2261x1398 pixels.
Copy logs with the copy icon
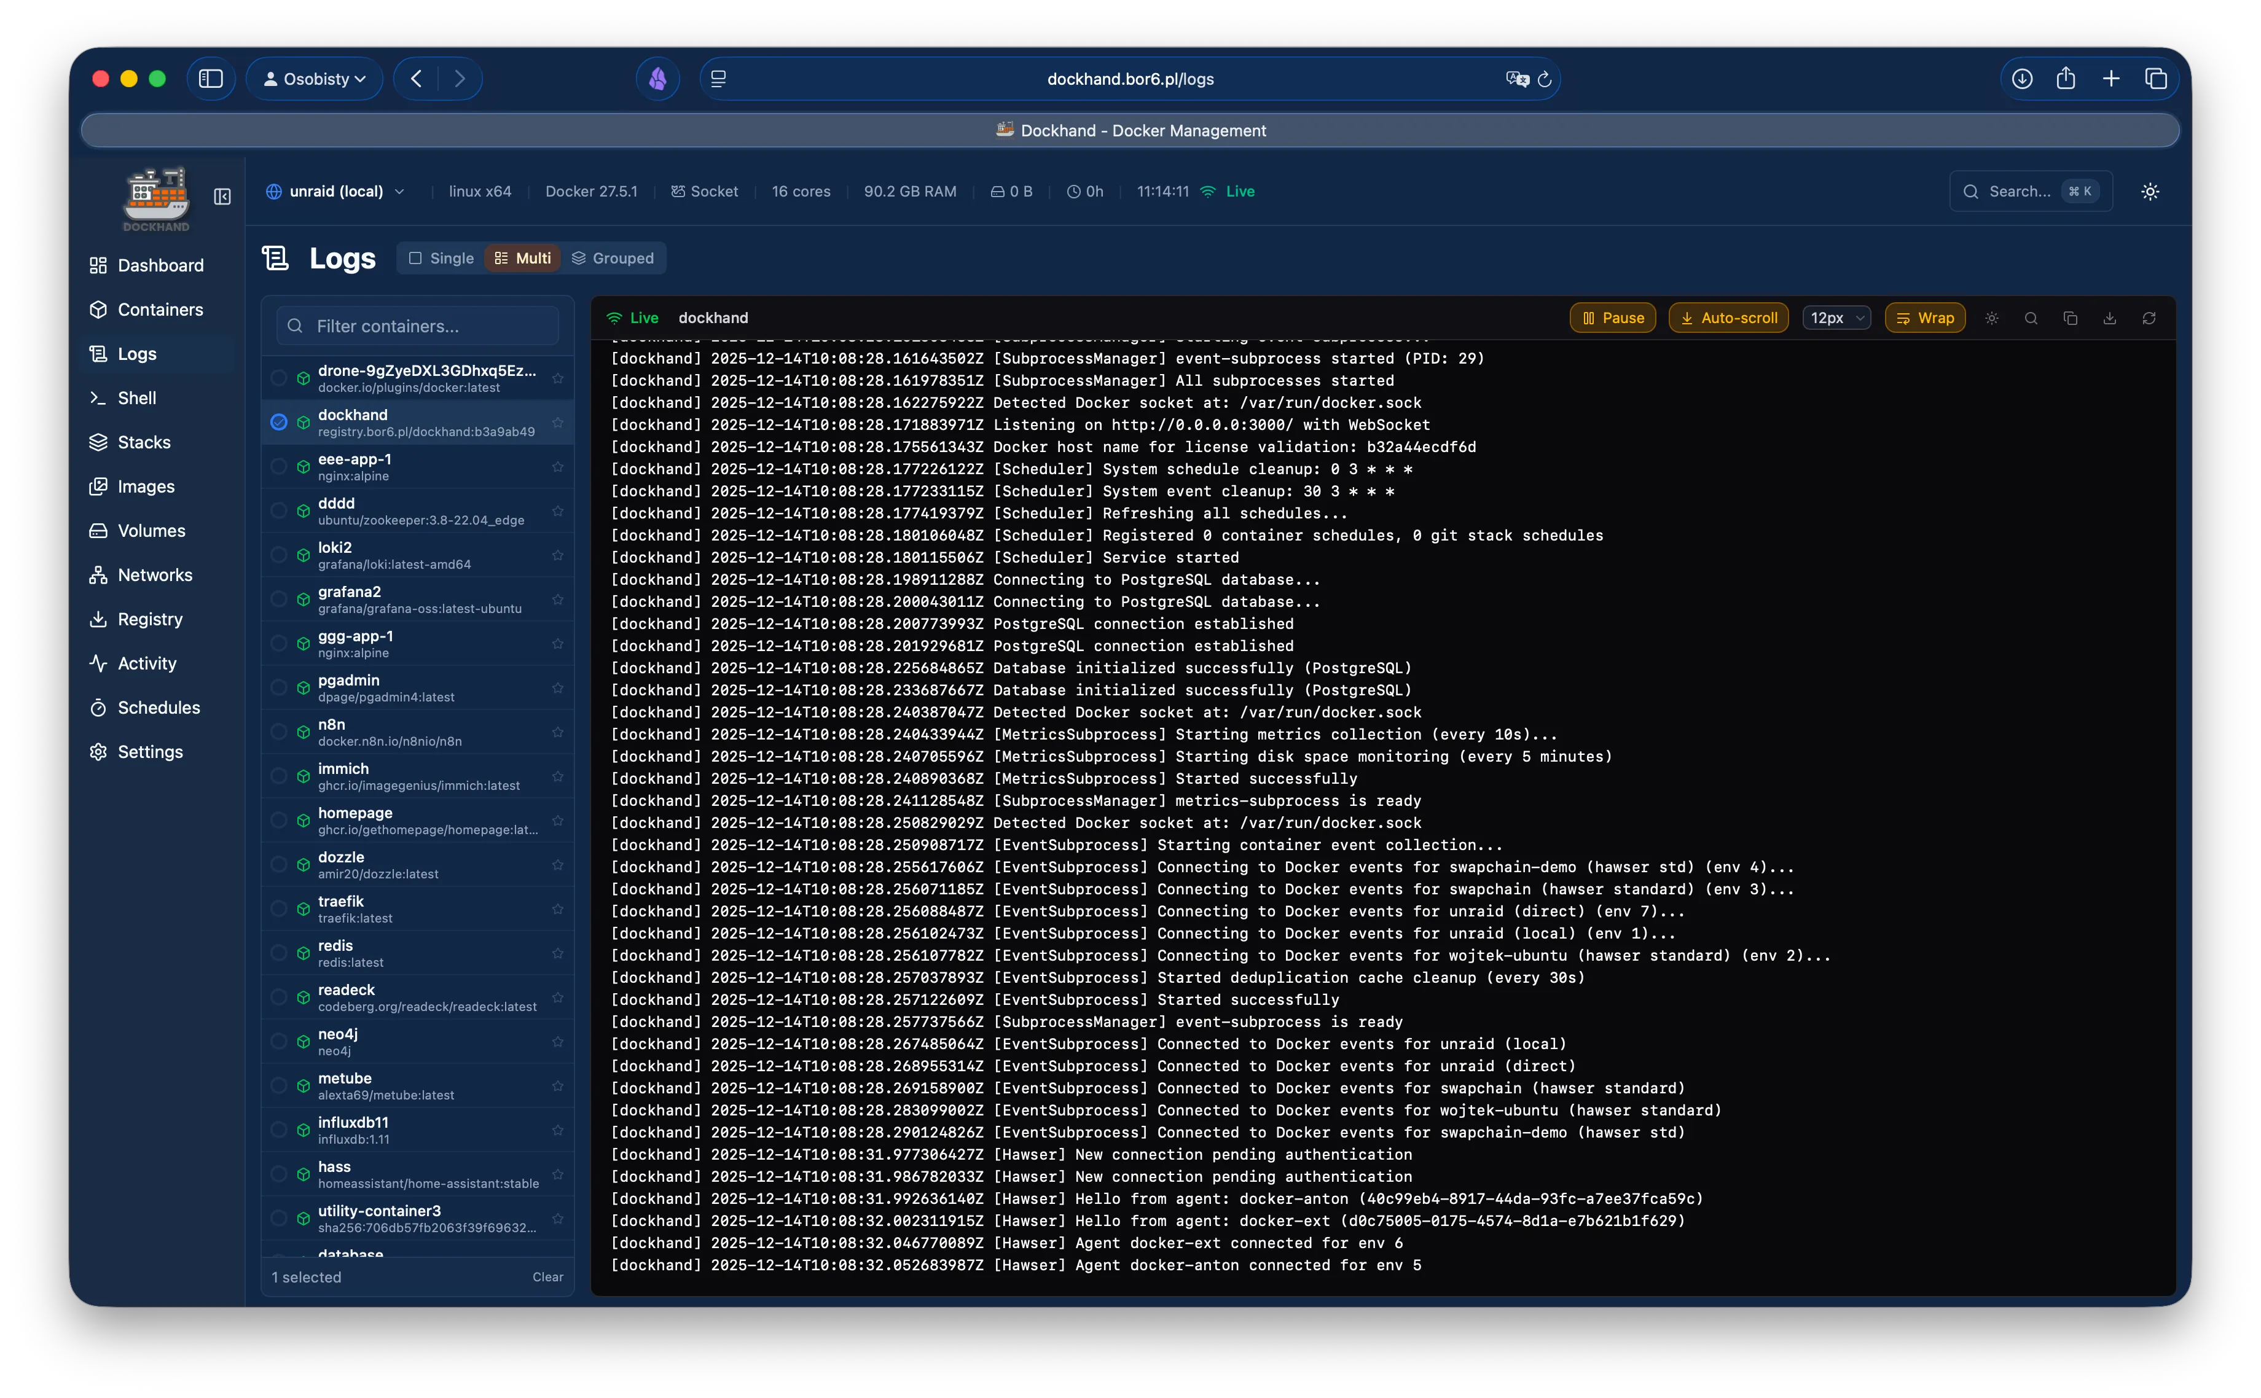(2071, 317)
